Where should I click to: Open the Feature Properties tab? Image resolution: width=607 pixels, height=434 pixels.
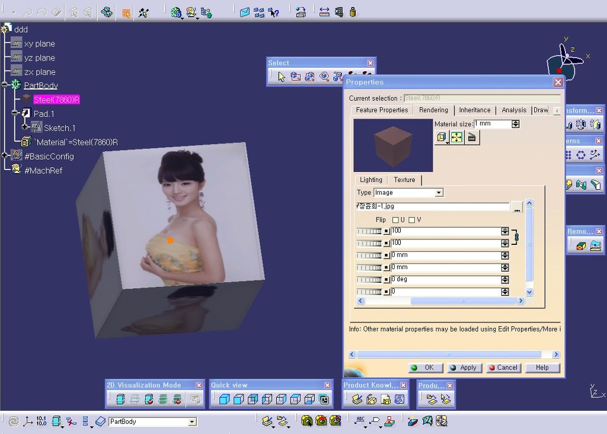382,110
